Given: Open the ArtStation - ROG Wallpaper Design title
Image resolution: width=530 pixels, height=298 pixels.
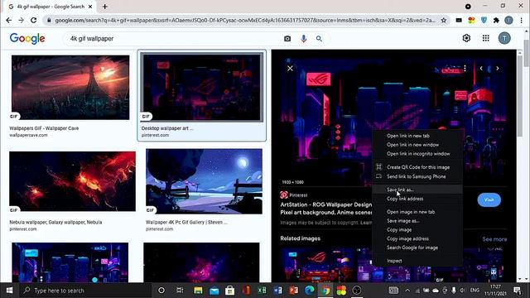Looking at the screenshot, I should tap(325, 209).
